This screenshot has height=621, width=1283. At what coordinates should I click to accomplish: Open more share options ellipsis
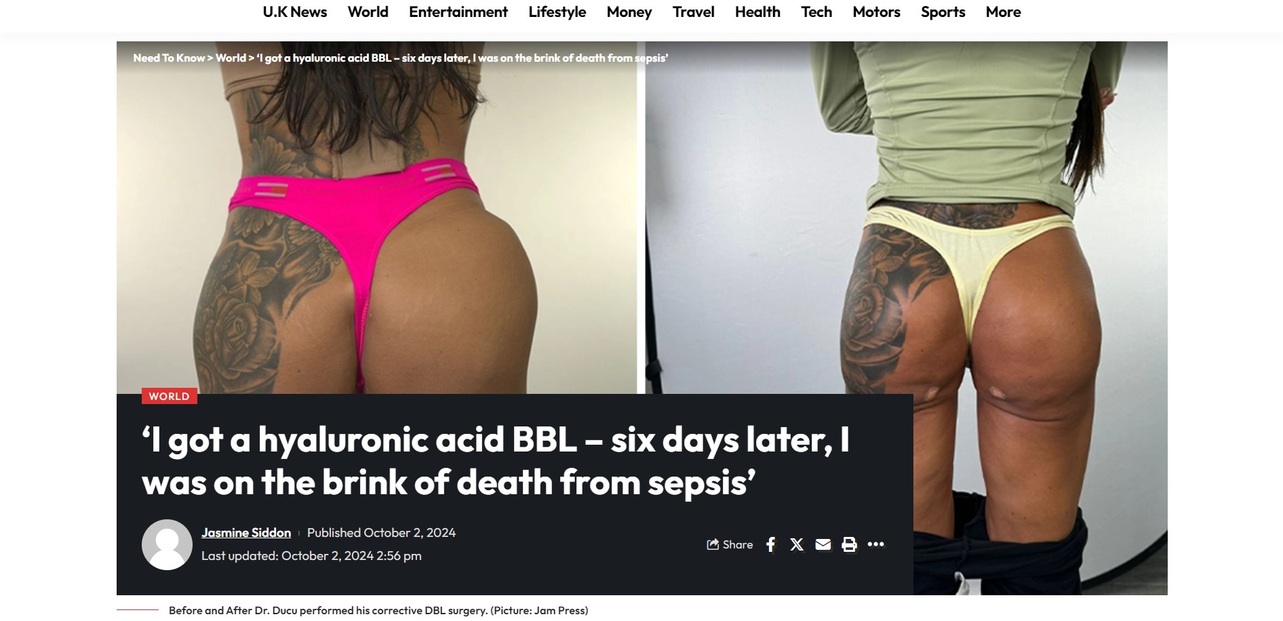click(875, 544)
